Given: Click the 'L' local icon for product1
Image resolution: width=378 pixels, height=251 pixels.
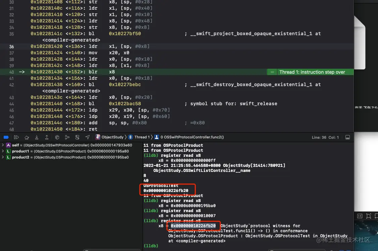Looking at the screenshot, I should click(8, 151).
